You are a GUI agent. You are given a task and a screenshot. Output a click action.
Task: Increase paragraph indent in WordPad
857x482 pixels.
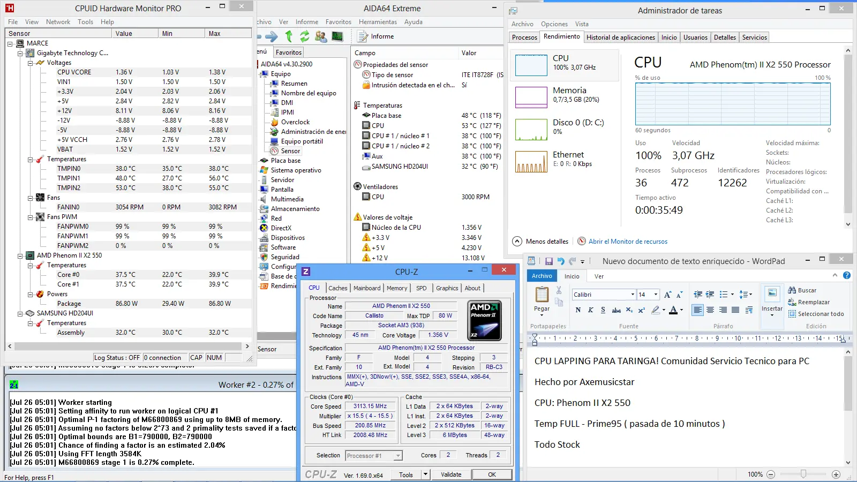pos(710,295)
